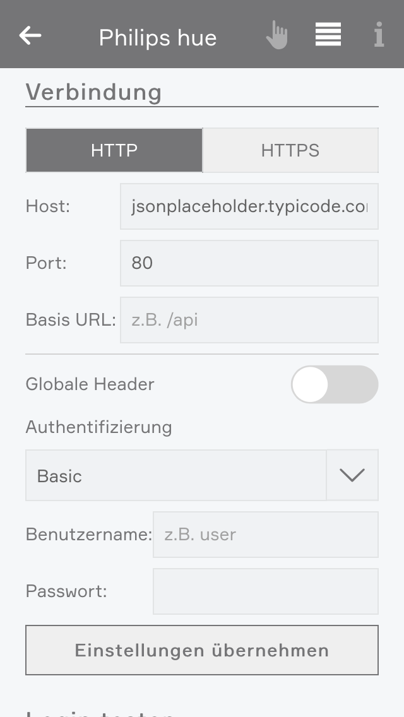Click the Host input field
The image size is (404, 717).
pos(249,206)
